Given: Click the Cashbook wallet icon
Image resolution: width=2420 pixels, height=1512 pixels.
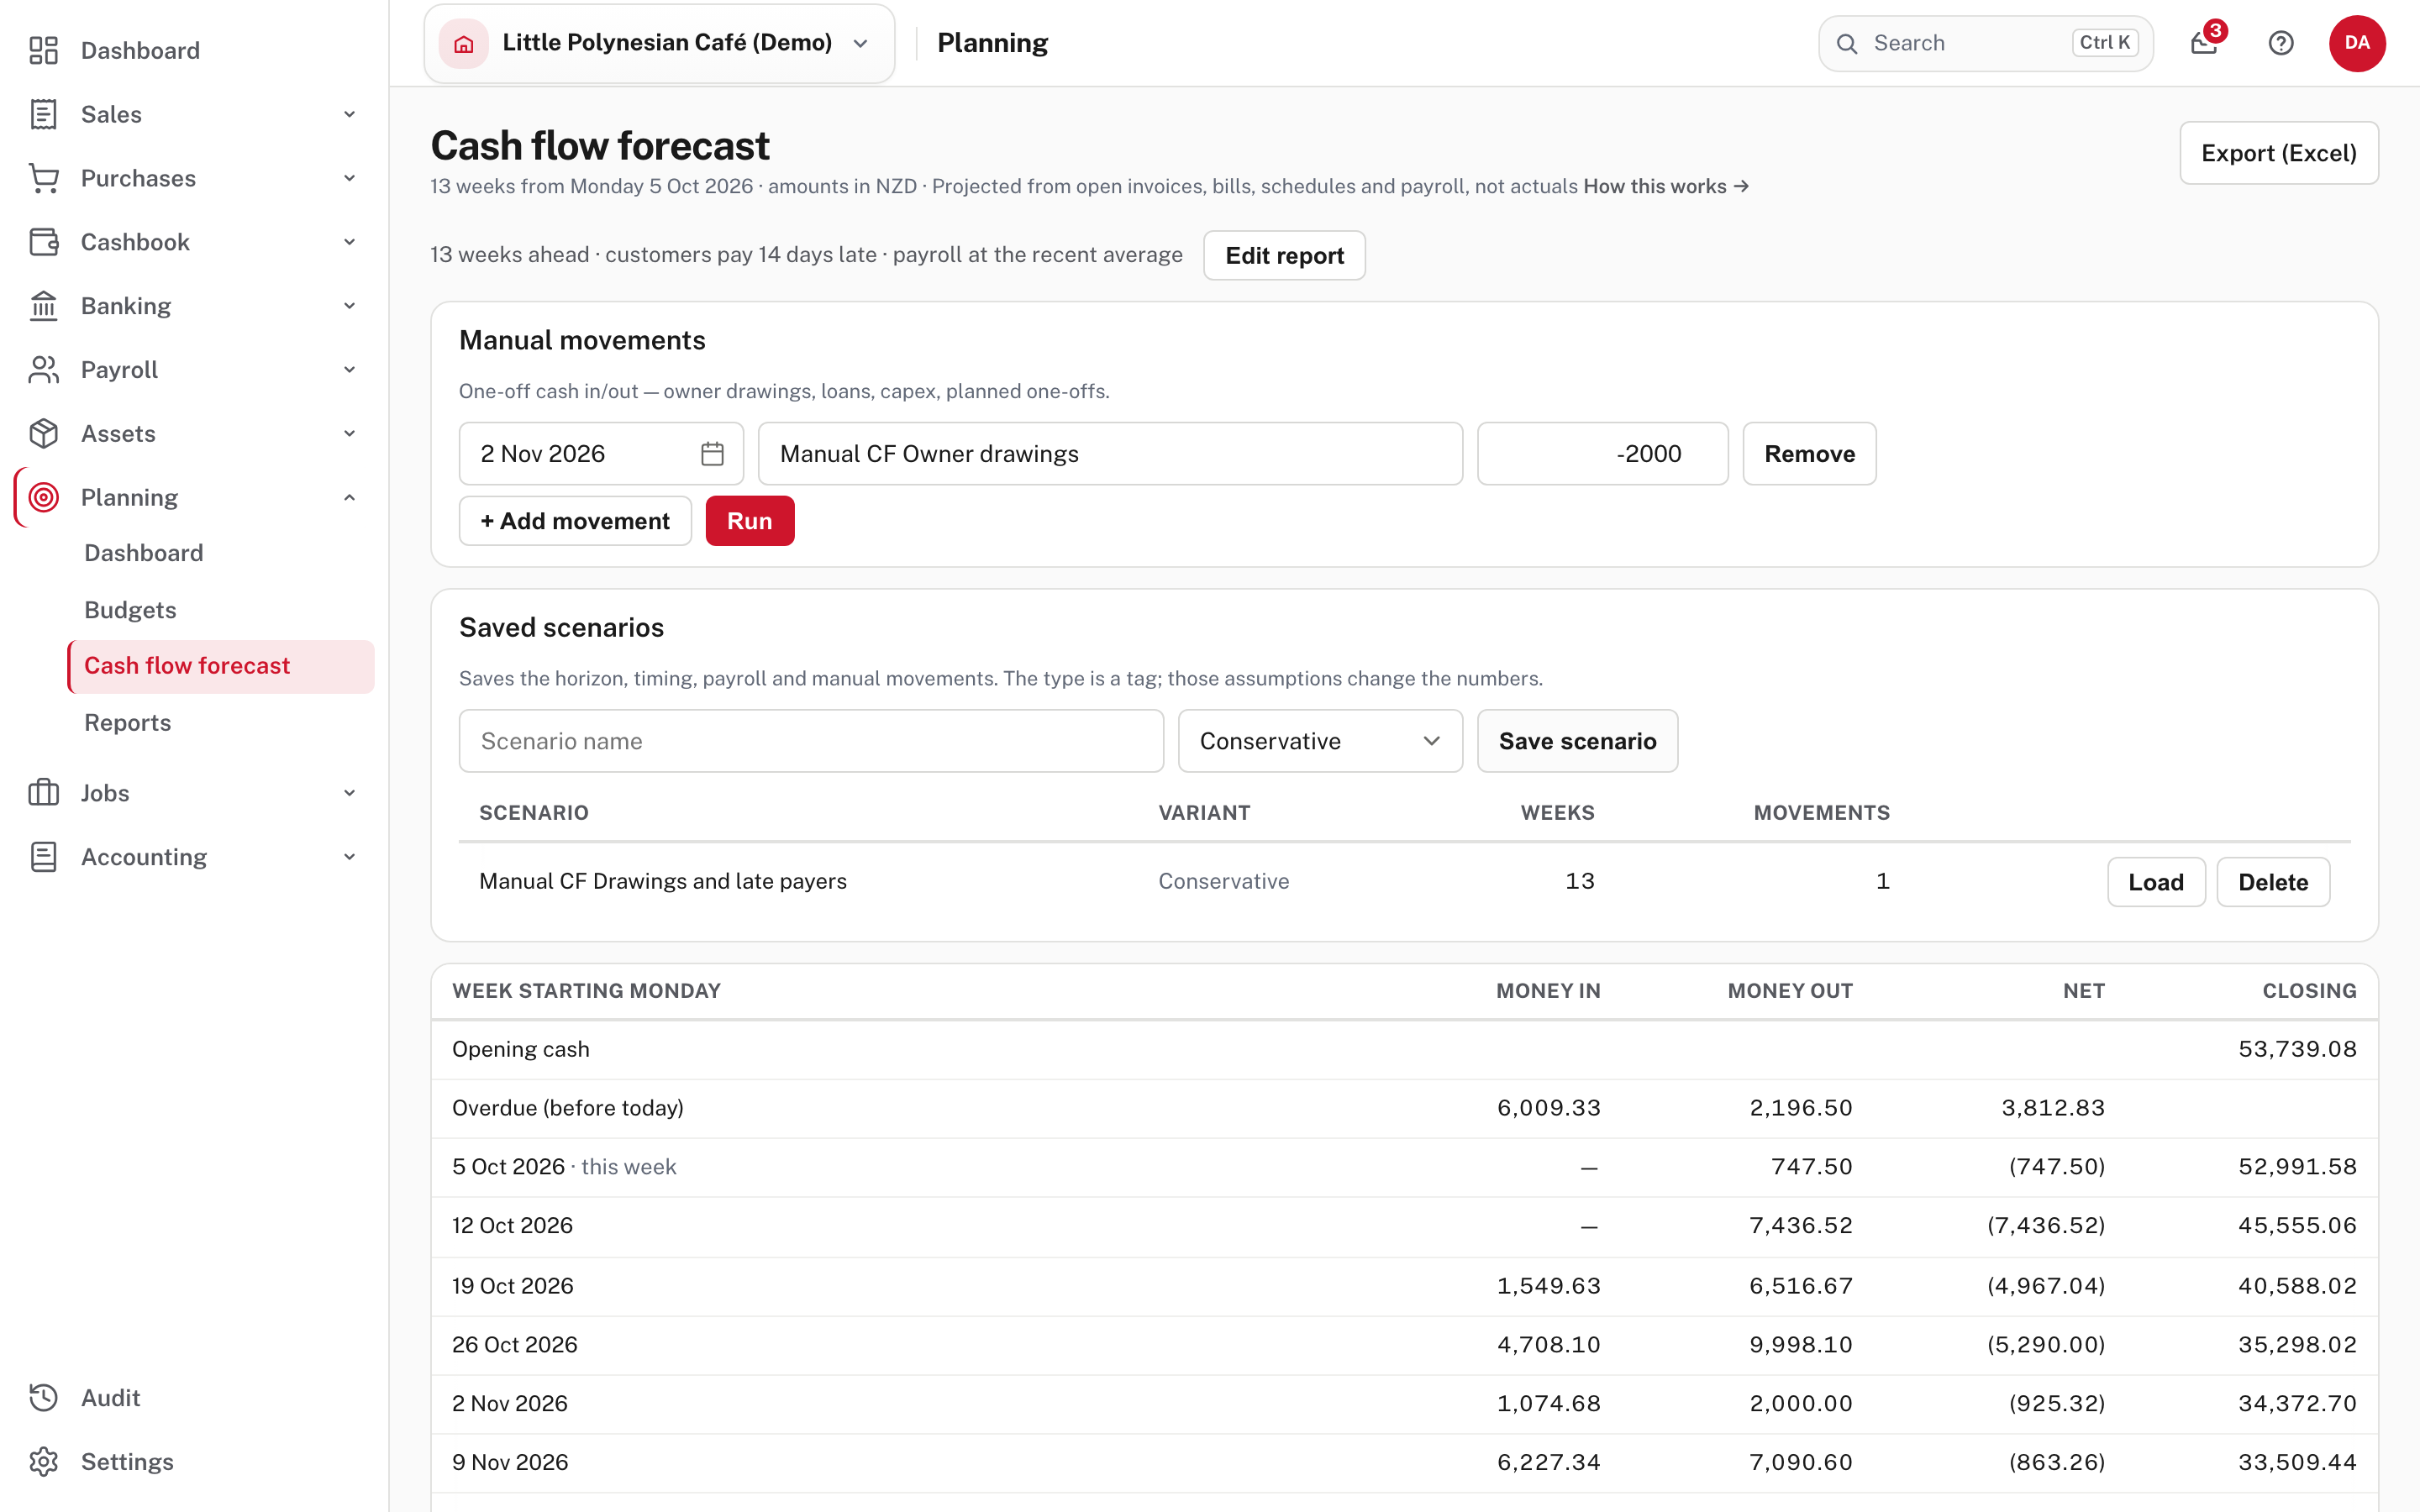Looking at the screenshot, I should coord(43,242).
